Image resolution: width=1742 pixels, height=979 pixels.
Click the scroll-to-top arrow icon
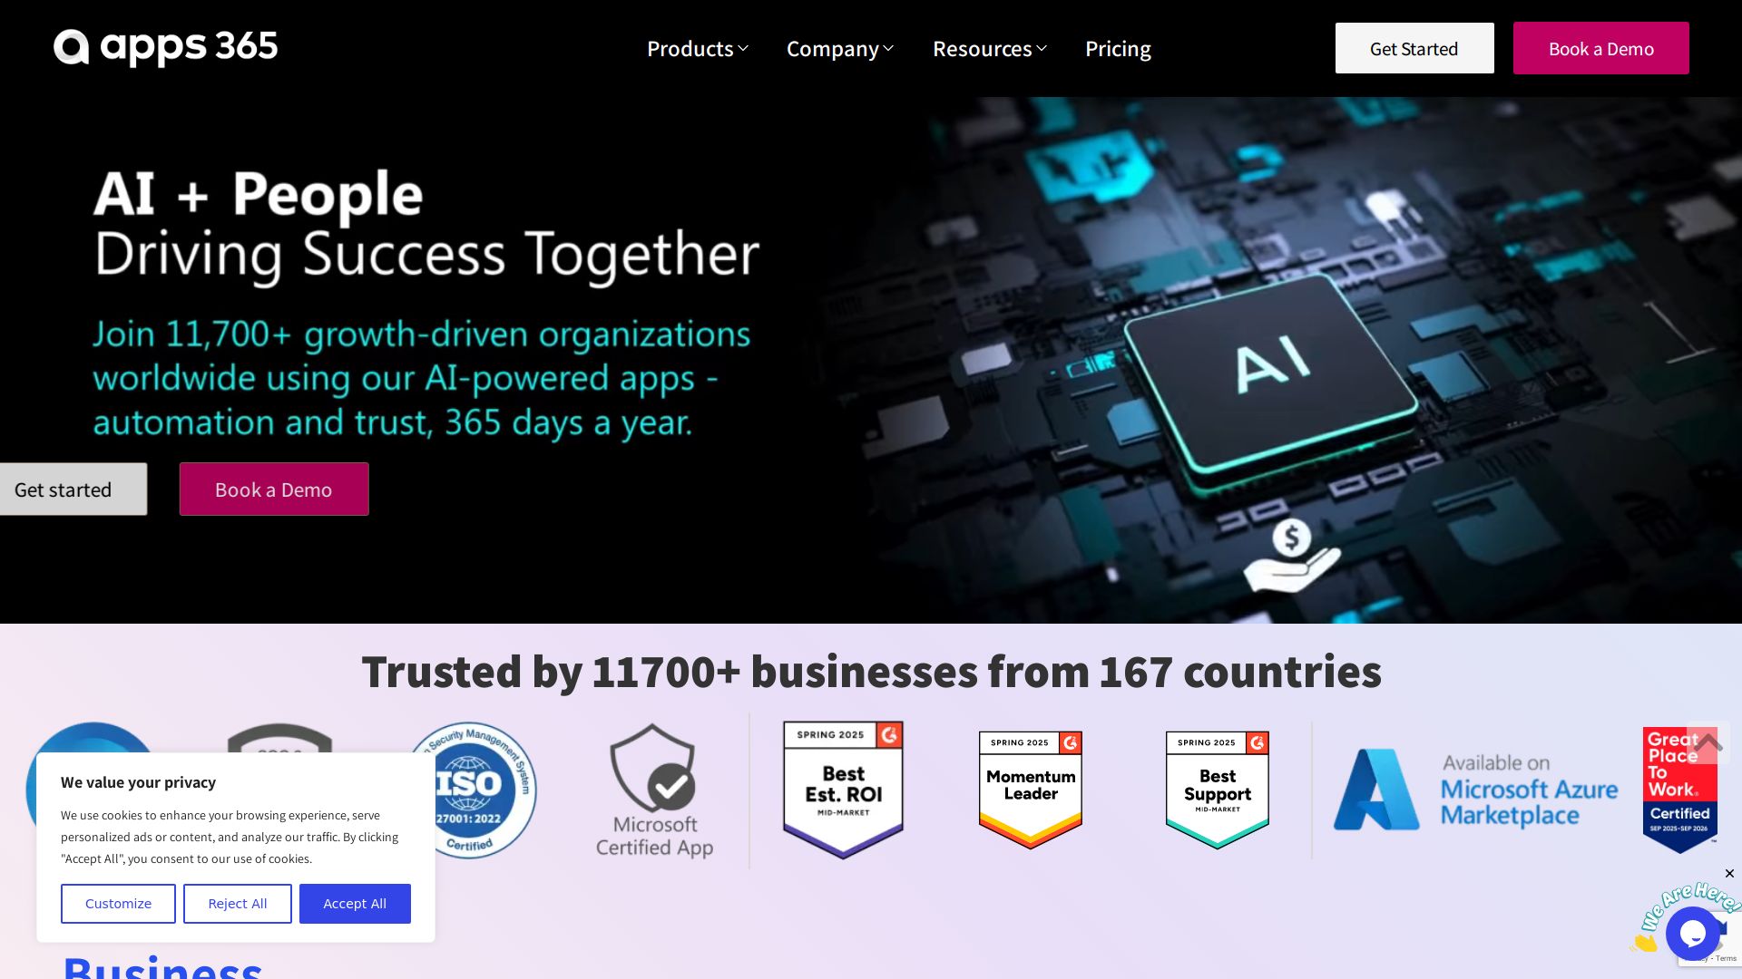(1708, 743)
